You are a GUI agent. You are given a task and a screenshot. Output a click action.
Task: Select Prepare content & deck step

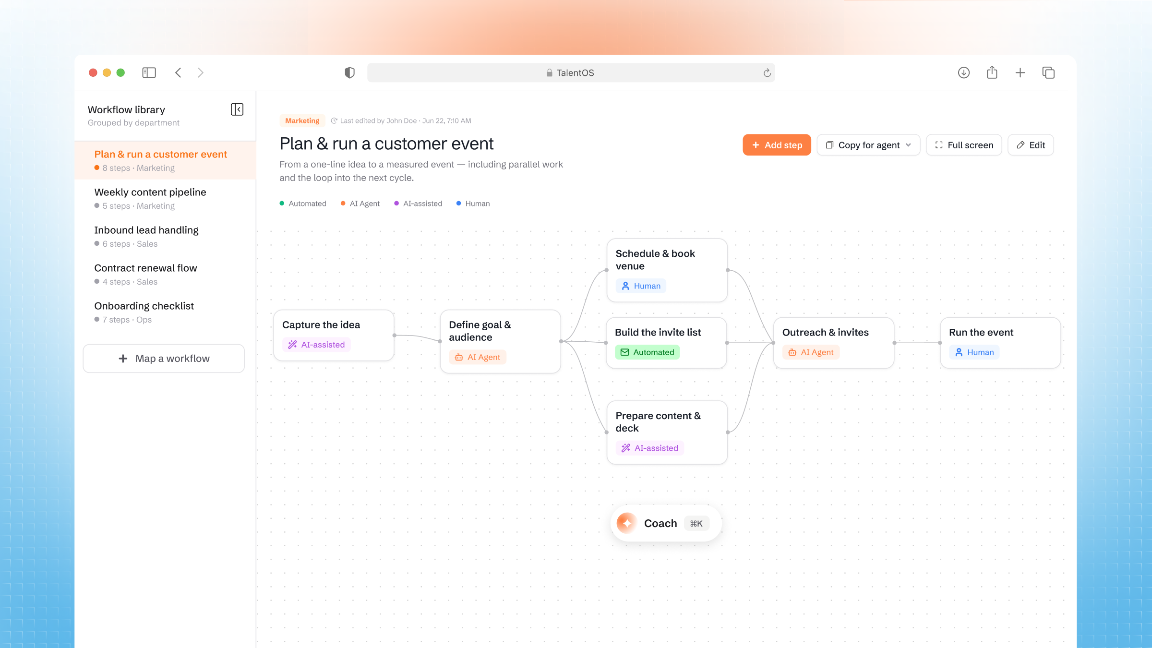coord(667,432)
